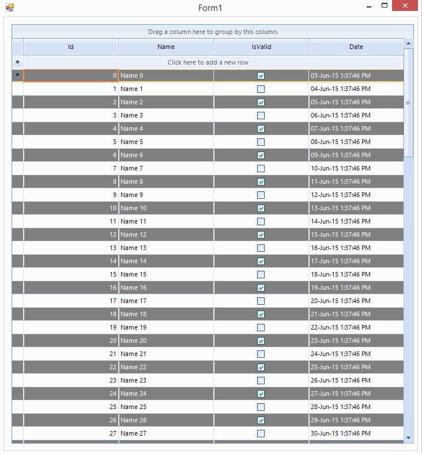Image resolution: width=422 pixels, height=454 pixels.
Task: Uncheck IsValid for Name 12 row
Action: pyautogui.click(x=261, y=234)
